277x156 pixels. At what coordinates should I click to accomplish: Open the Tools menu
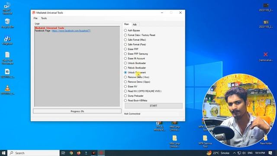(x=44, y=18)
